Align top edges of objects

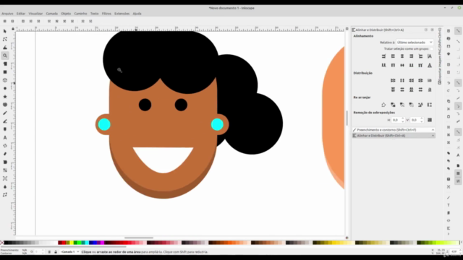(393, 65)
